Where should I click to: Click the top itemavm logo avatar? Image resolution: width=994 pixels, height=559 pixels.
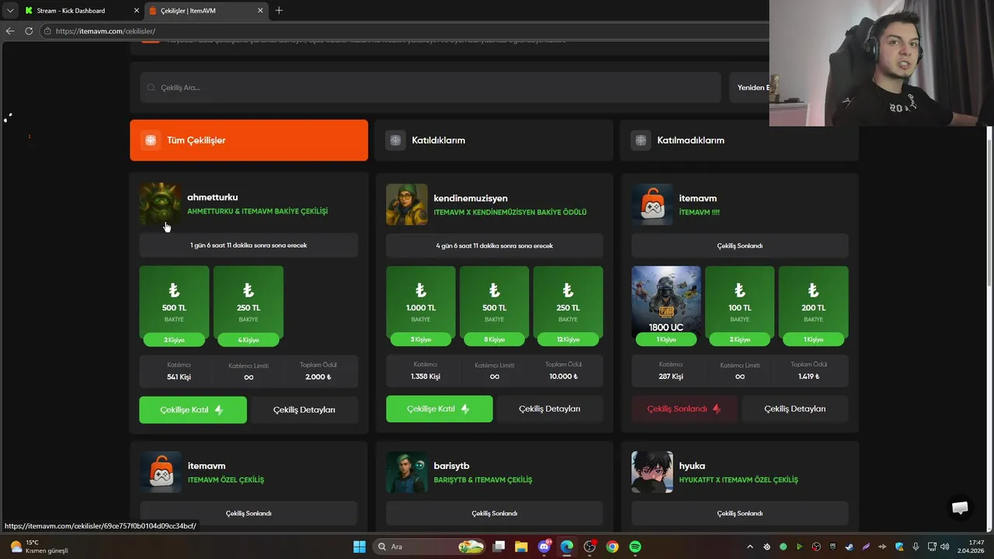(x=652, y=204)
